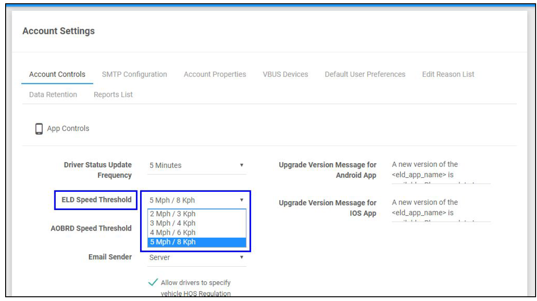View the Reports List tab

click(113, 95)
